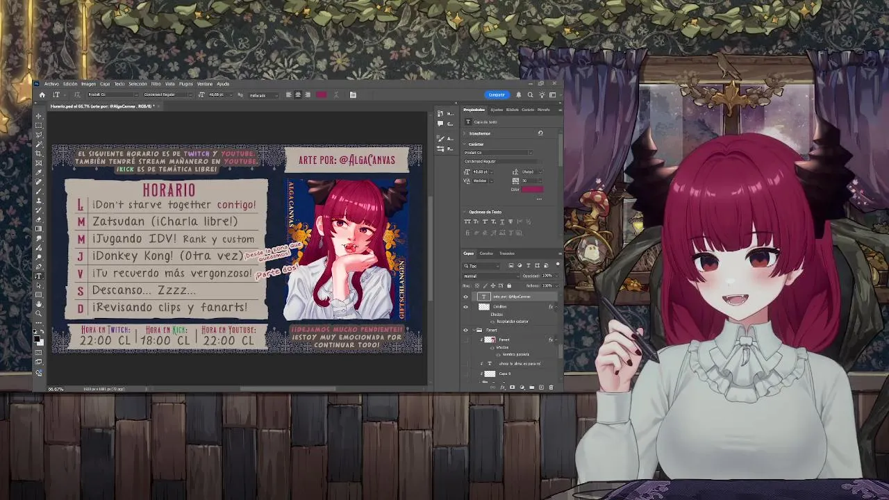The height and width of the screenshot is (500, 889).
Task: Collapse the Fanart group folder
Action: point(474,330)
